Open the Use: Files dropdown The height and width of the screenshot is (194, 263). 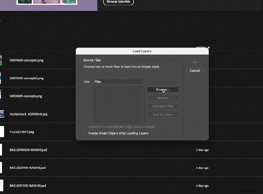pyautogui.click(x=119, y=81)
